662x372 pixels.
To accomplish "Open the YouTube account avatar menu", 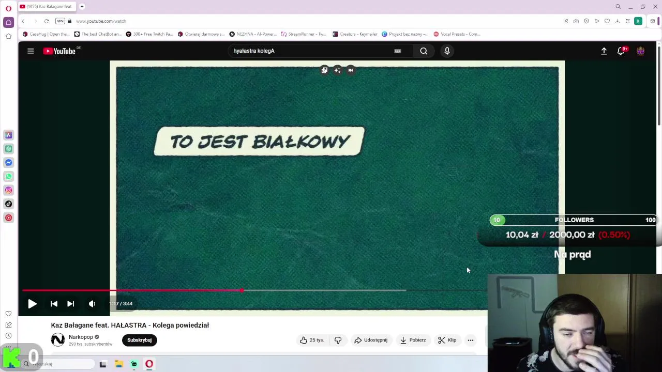I will pyautogui.click(x=640, y=51).
